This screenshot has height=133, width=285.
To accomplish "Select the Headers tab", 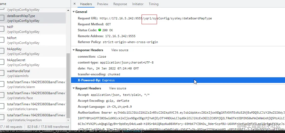I will pos(86,4).
